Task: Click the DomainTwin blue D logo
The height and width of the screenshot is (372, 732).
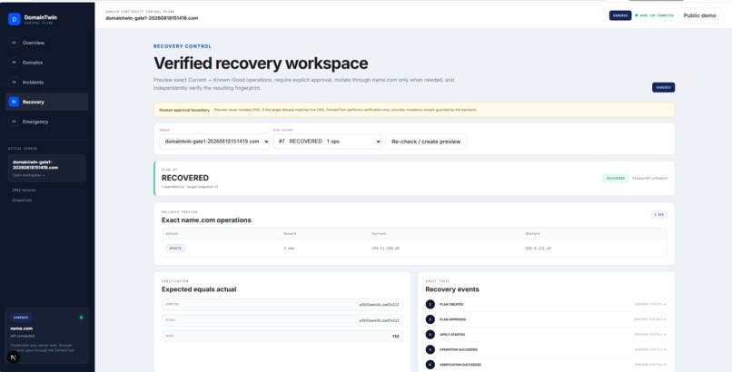Action: coord(14,19)
